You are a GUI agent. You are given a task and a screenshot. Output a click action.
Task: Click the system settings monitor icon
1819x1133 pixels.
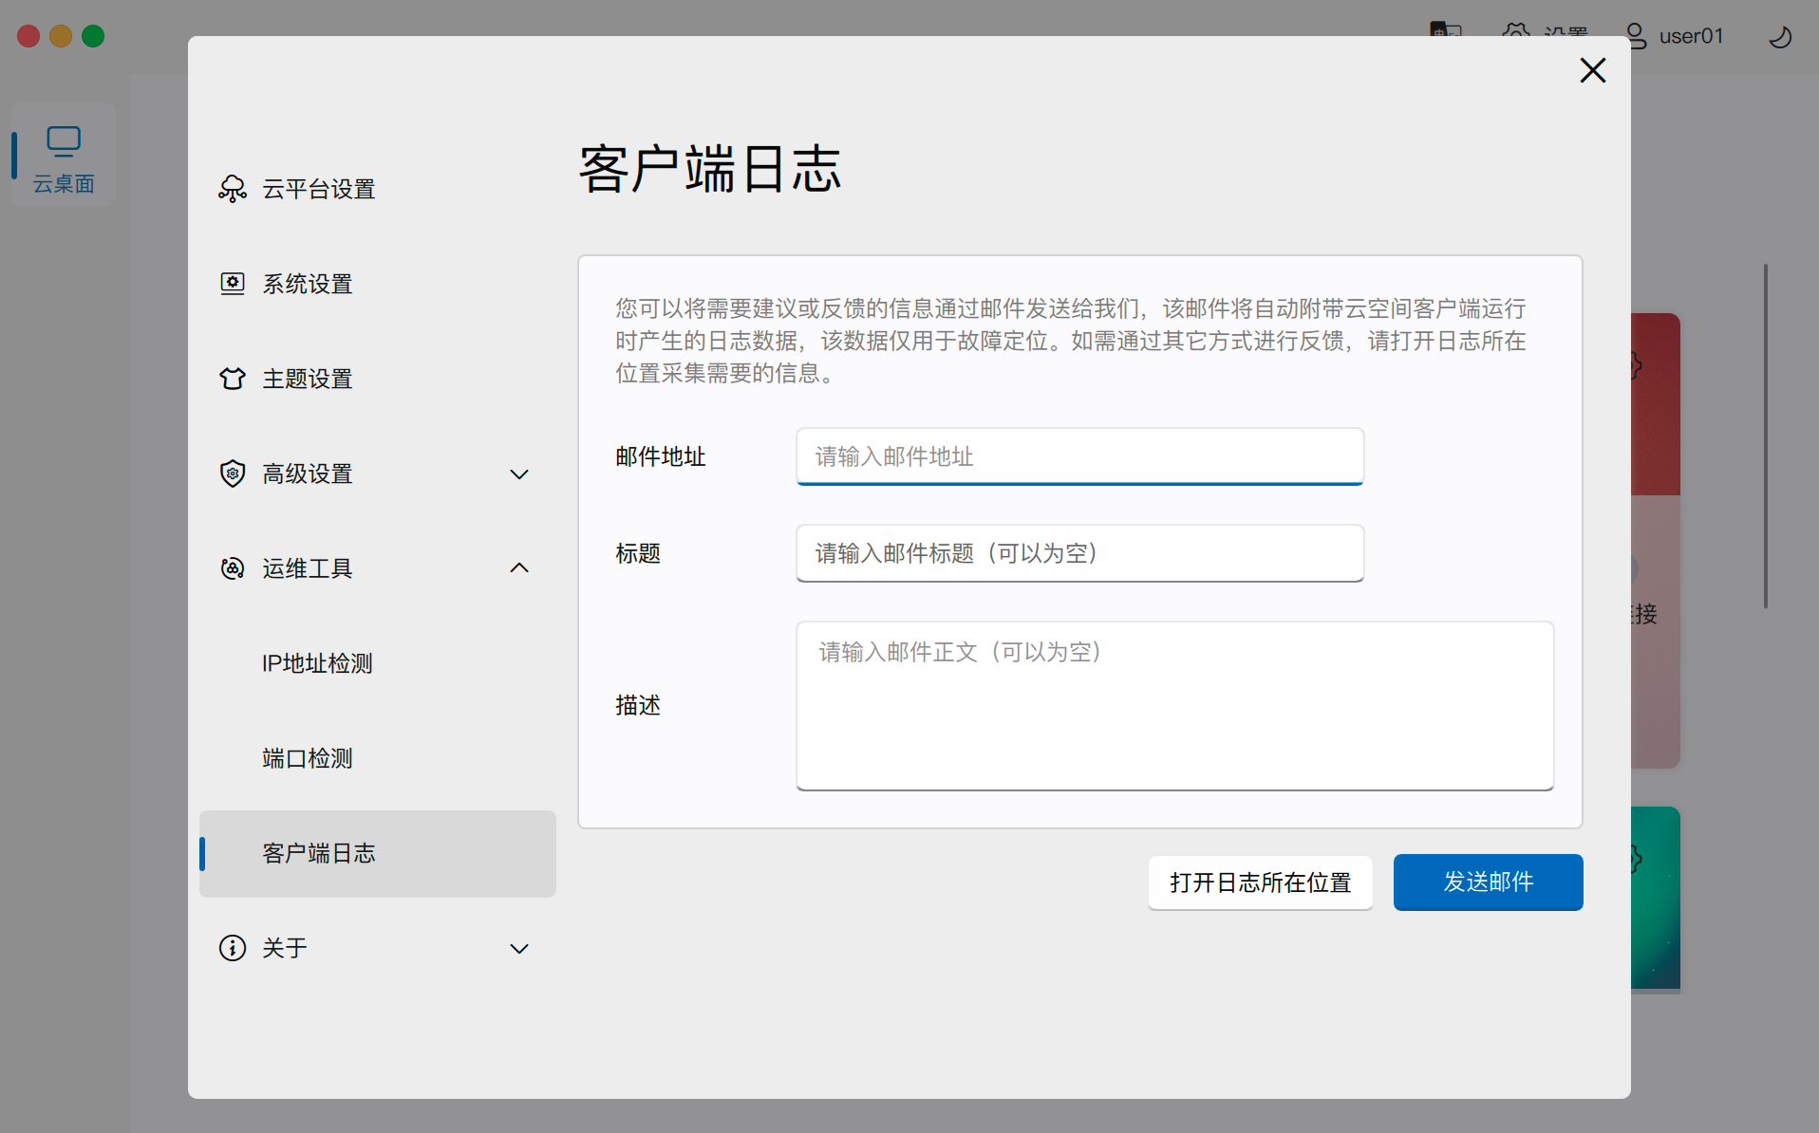click(x=233, y=284)
